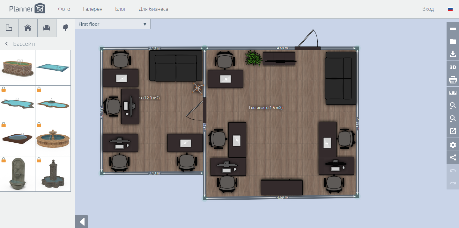Image resolution: width=459 pixels, height=228 pixels.
Task: Click the redo arrow icon
Action: click(453, 183)
